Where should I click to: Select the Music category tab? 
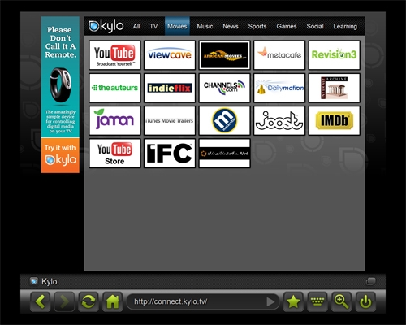point(205,26)
